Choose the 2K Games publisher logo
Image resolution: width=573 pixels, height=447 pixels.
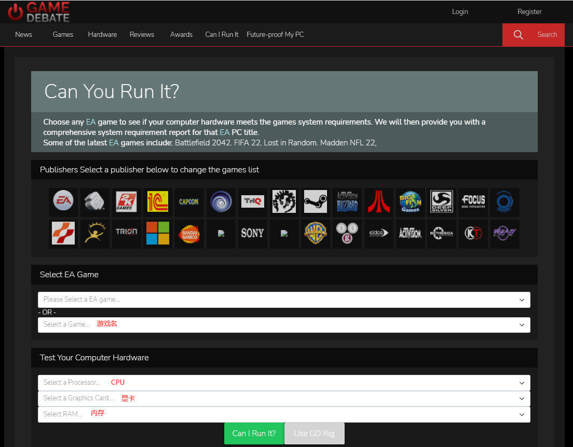(126, 201)
